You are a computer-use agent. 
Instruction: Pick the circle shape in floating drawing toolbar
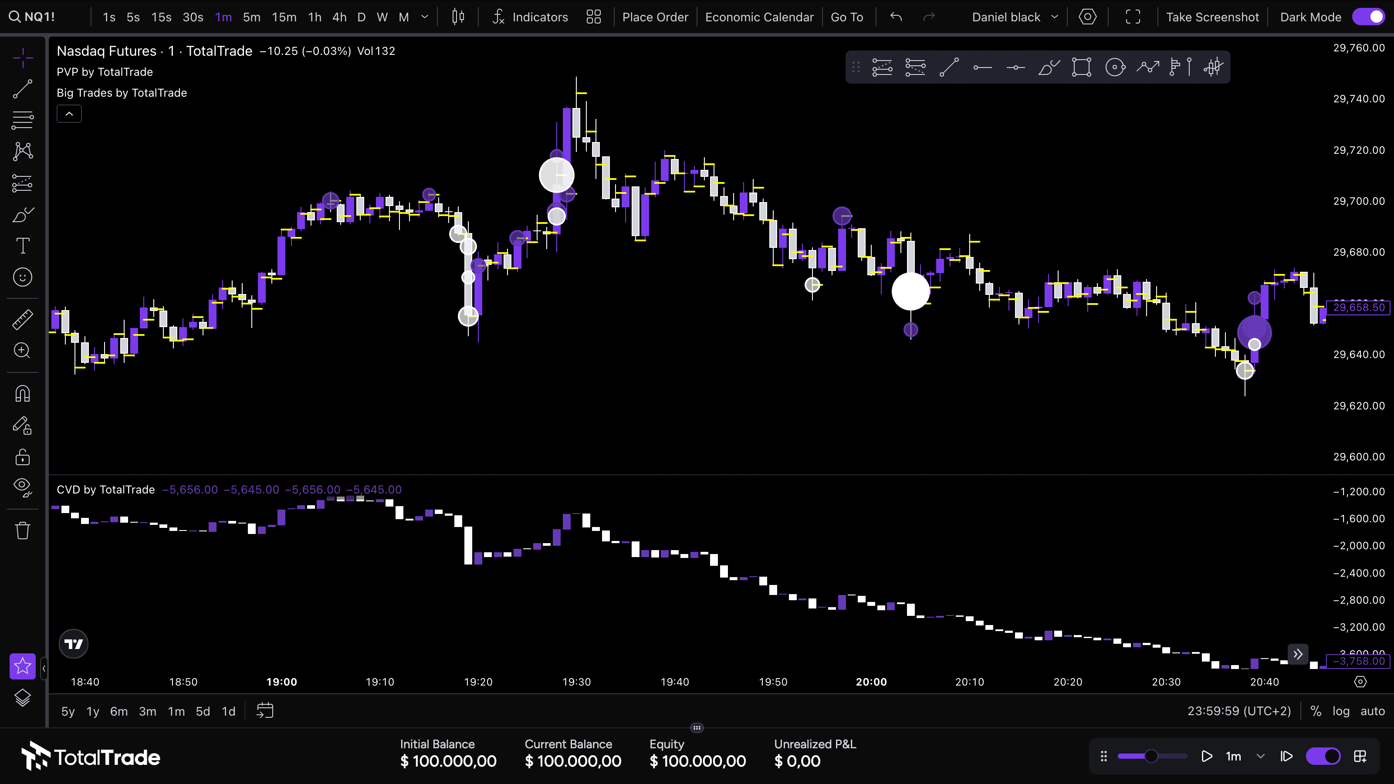click(1115, 68)
